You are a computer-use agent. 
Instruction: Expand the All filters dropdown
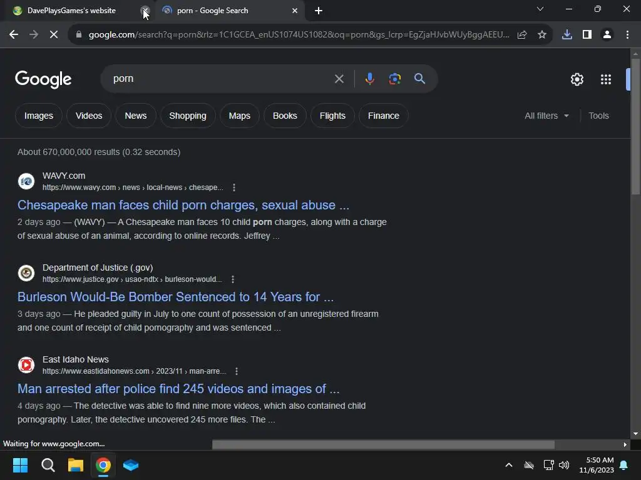click(546, 116)
